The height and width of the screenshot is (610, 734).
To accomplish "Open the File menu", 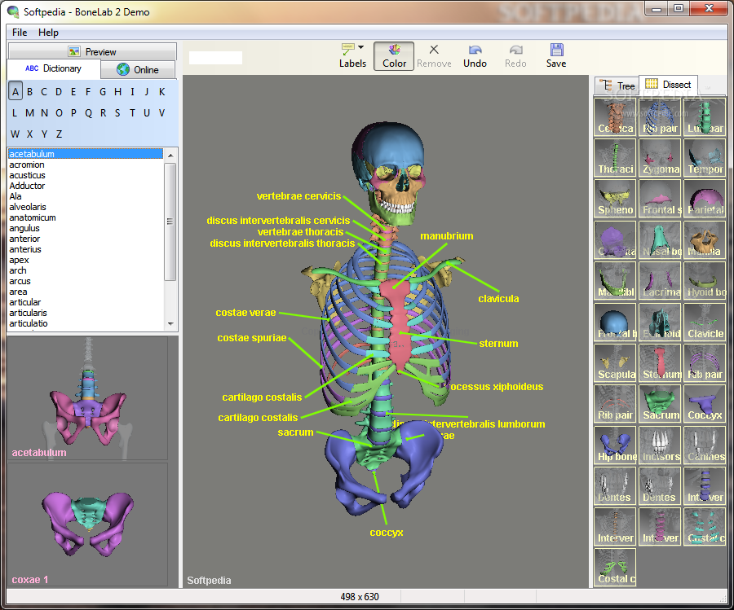I will coord(20,33).
